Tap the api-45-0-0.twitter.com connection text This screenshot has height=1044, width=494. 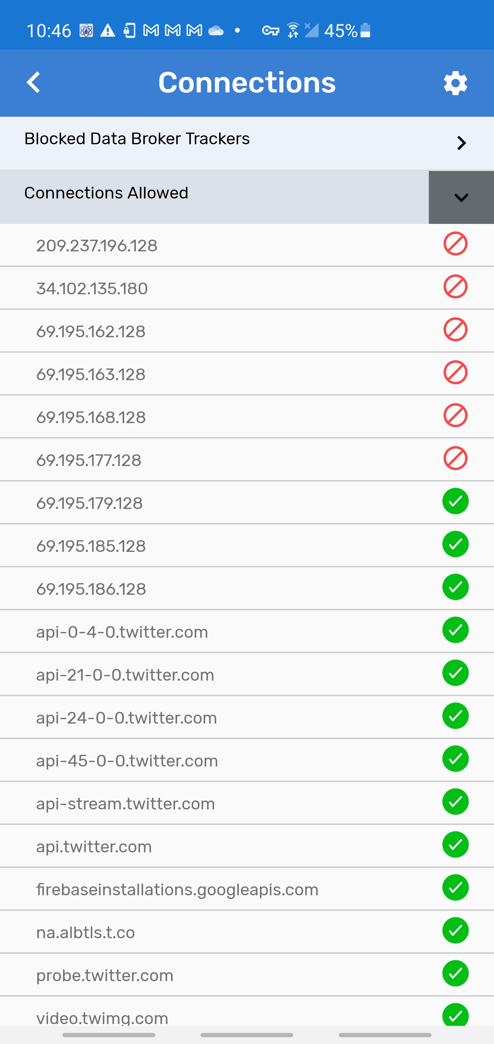pyautogui.click(x=127, y=761)
